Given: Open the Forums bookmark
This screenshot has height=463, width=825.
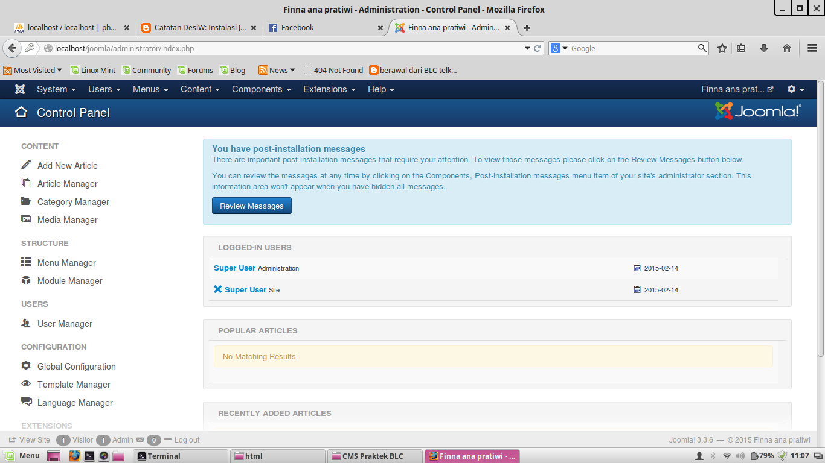Looking at the screenshot, I should pos(195,70).
